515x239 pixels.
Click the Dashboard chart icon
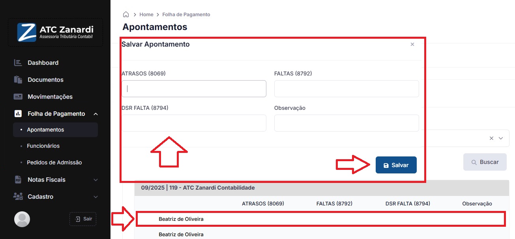click(x=18, y=63)
